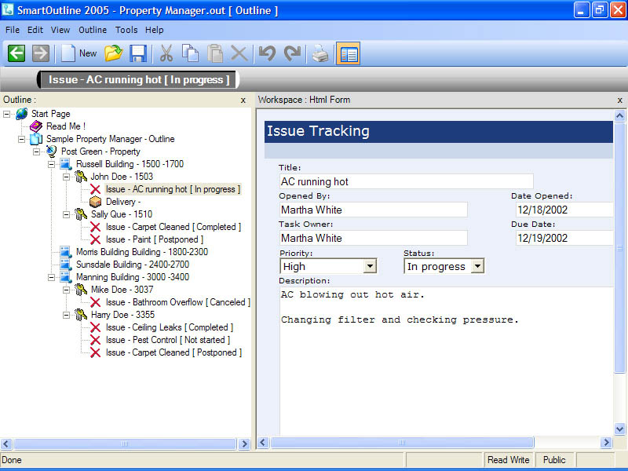Click the Due Date field 12/19/2002
The width and height of the screenshot is (628, 471).
point(564,239)
